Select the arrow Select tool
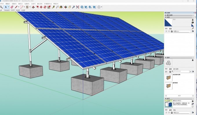The width and height of the screenshot is (197, 115). pos(6,7)
